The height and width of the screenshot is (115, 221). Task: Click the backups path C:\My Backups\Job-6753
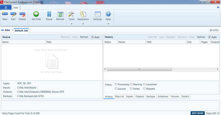tap(30, 96)
